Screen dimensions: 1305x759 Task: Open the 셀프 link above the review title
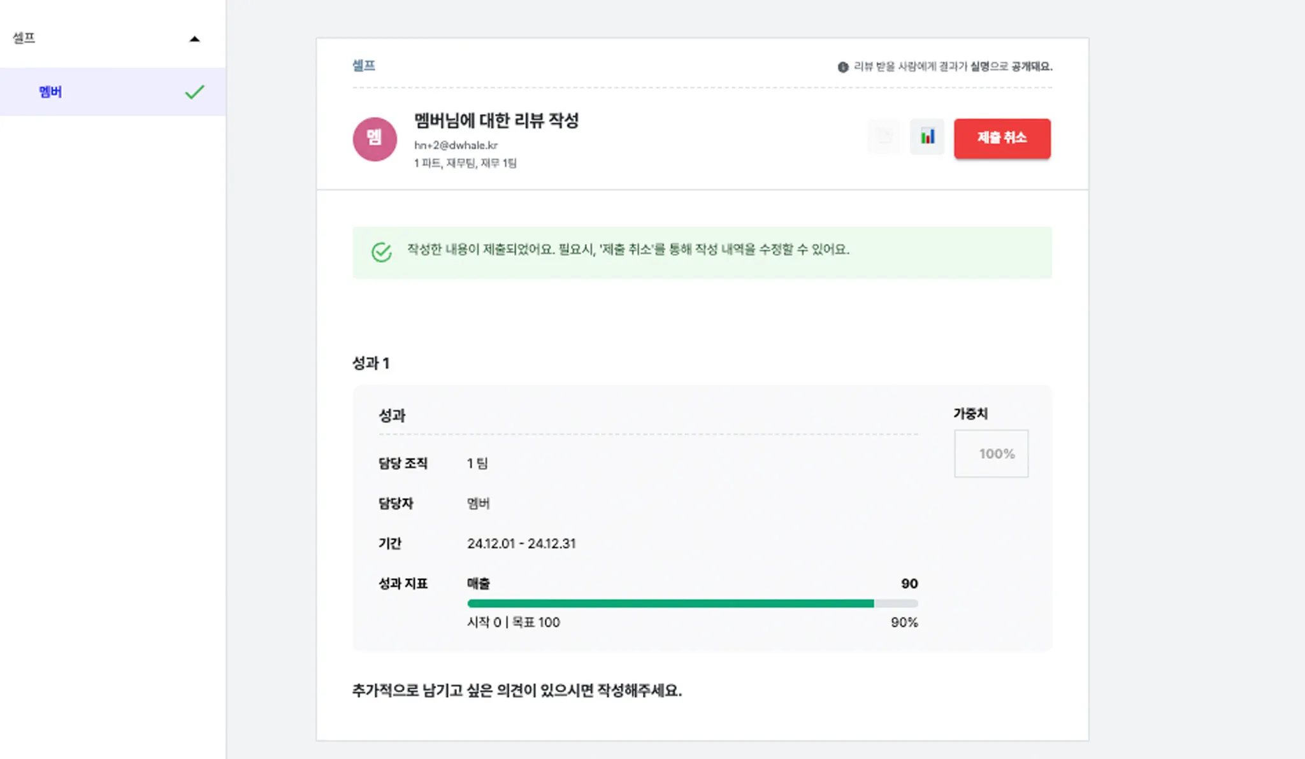364,66
